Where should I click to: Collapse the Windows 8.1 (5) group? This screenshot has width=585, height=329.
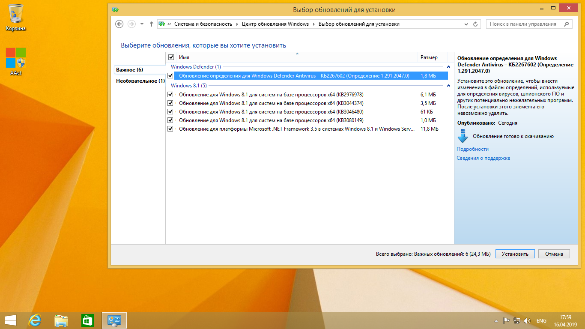[x=448, y=86]
